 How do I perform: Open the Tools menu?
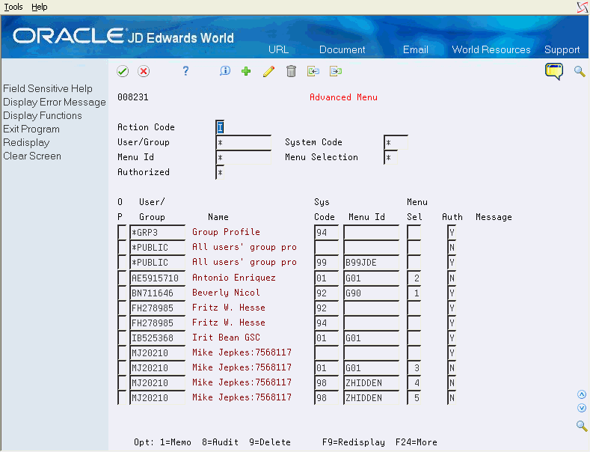click(13, 7)
